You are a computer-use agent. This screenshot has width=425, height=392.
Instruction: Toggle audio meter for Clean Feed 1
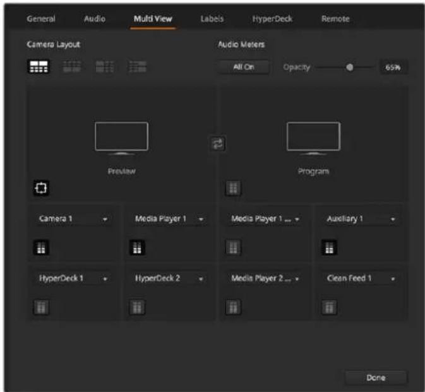329,307
